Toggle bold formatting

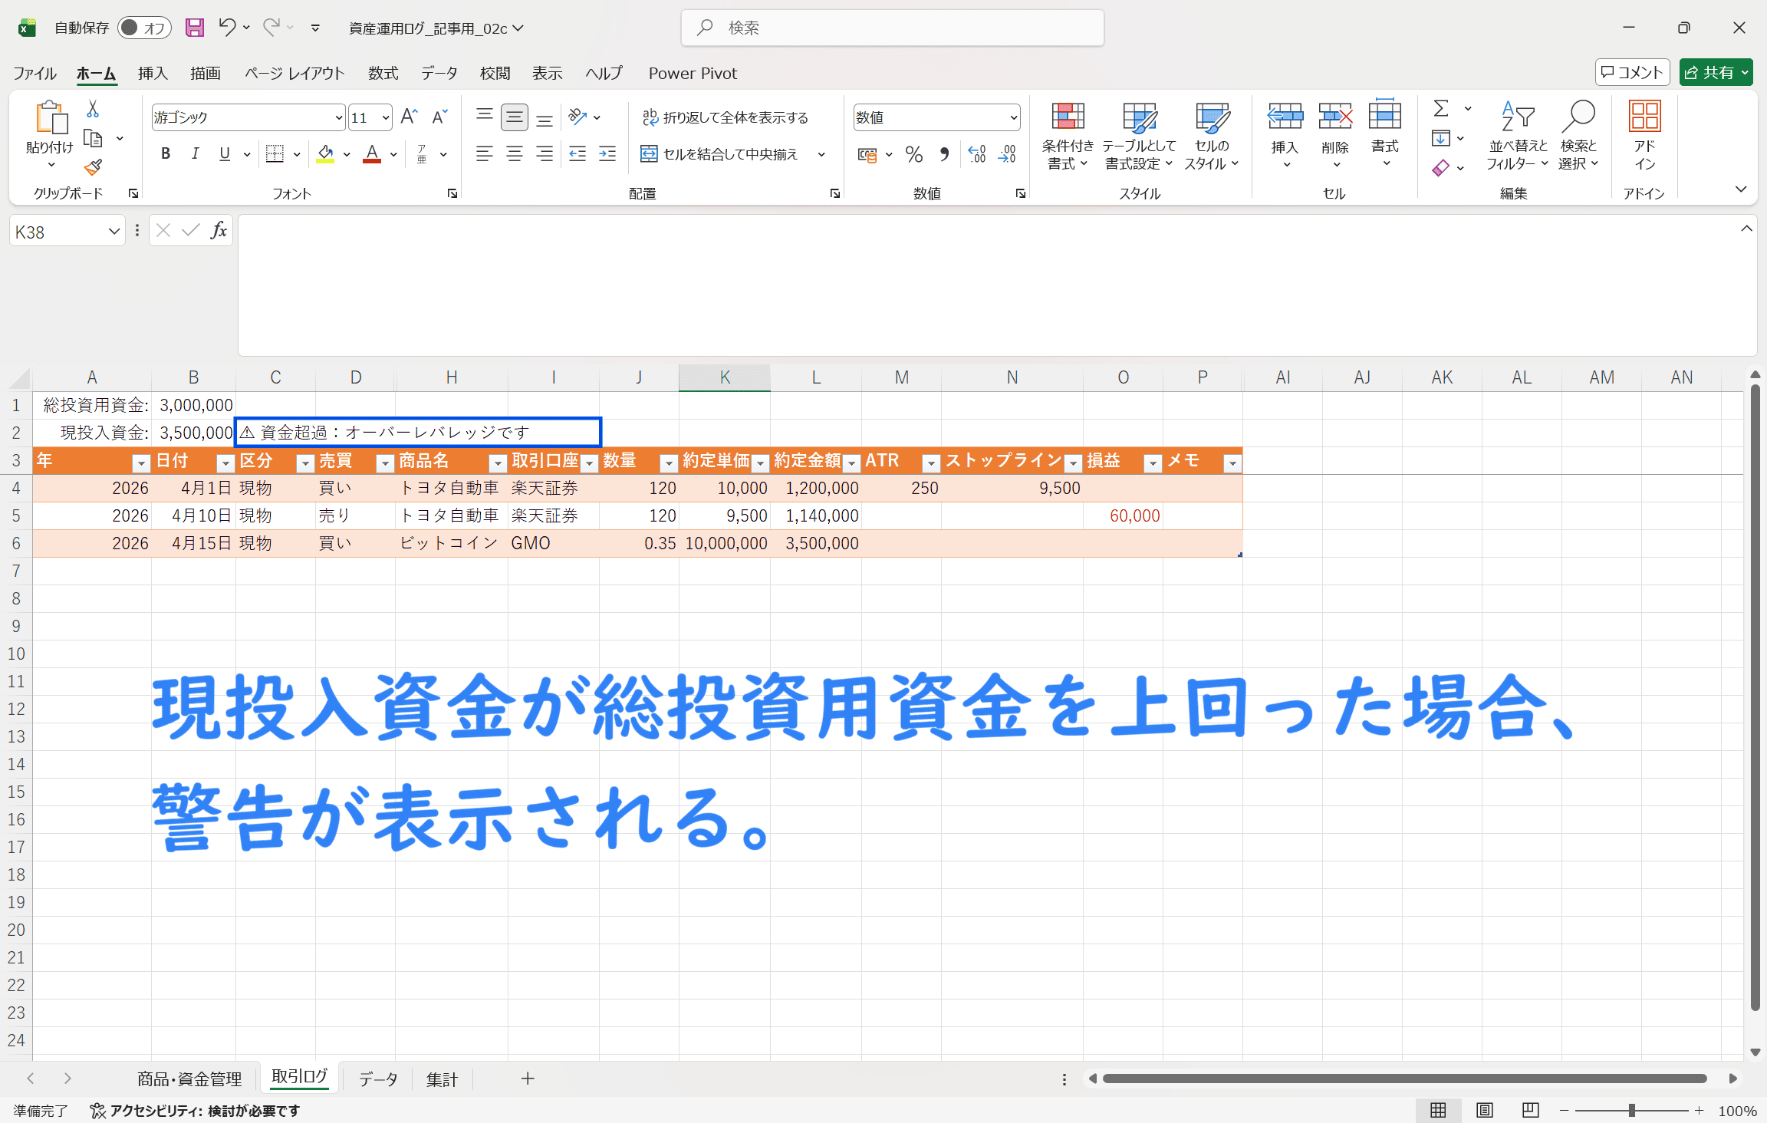[x=165, y=154]
